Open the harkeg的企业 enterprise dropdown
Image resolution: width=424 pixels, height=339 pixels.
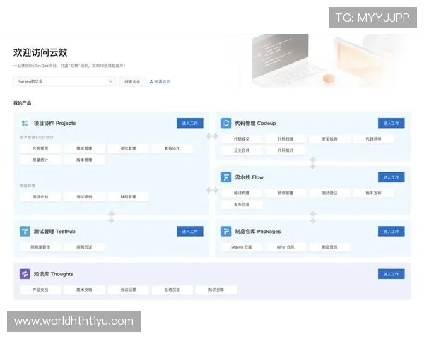[x=64, y=81]
